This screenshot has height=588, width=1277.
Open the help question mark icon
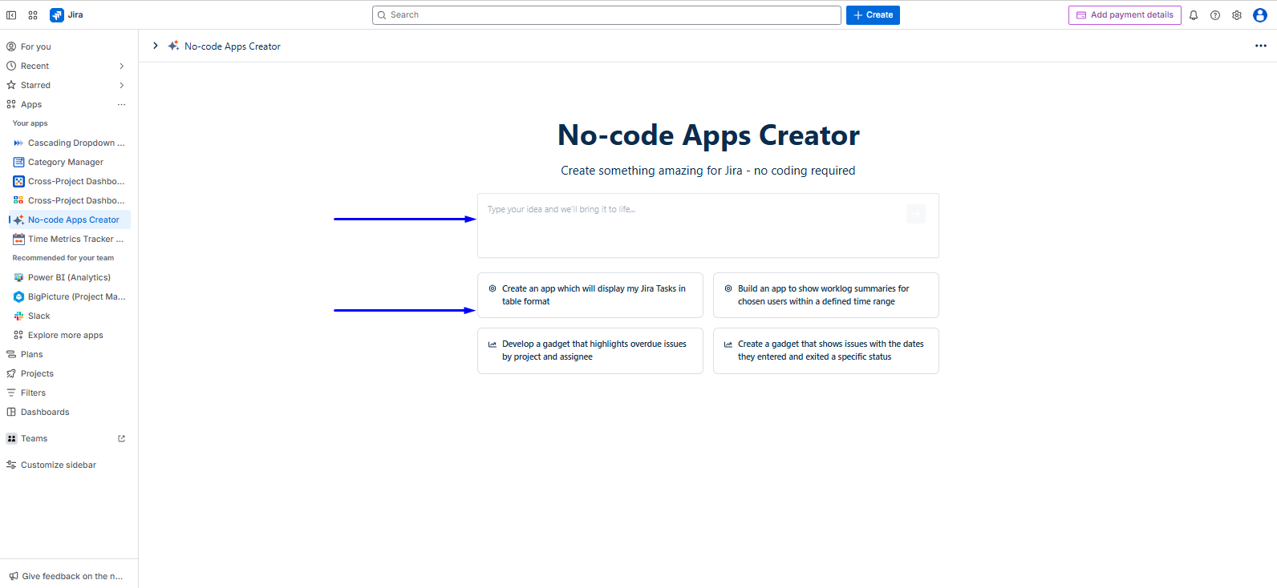pos(1215,15)
